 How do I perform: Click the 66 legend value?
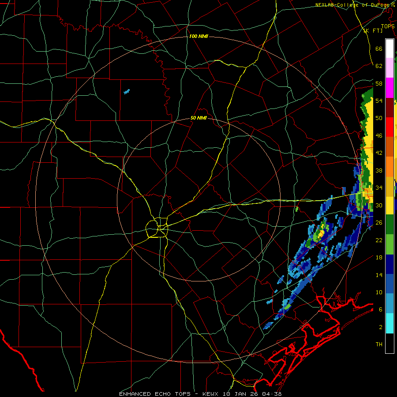point(379,49)
